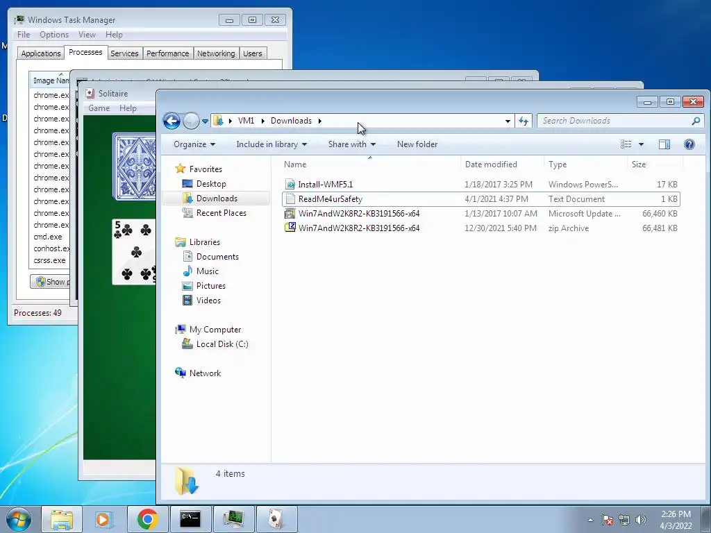Show hidden tray icons arrow
This screenshot has width=711, height=533.
point(590,520)
